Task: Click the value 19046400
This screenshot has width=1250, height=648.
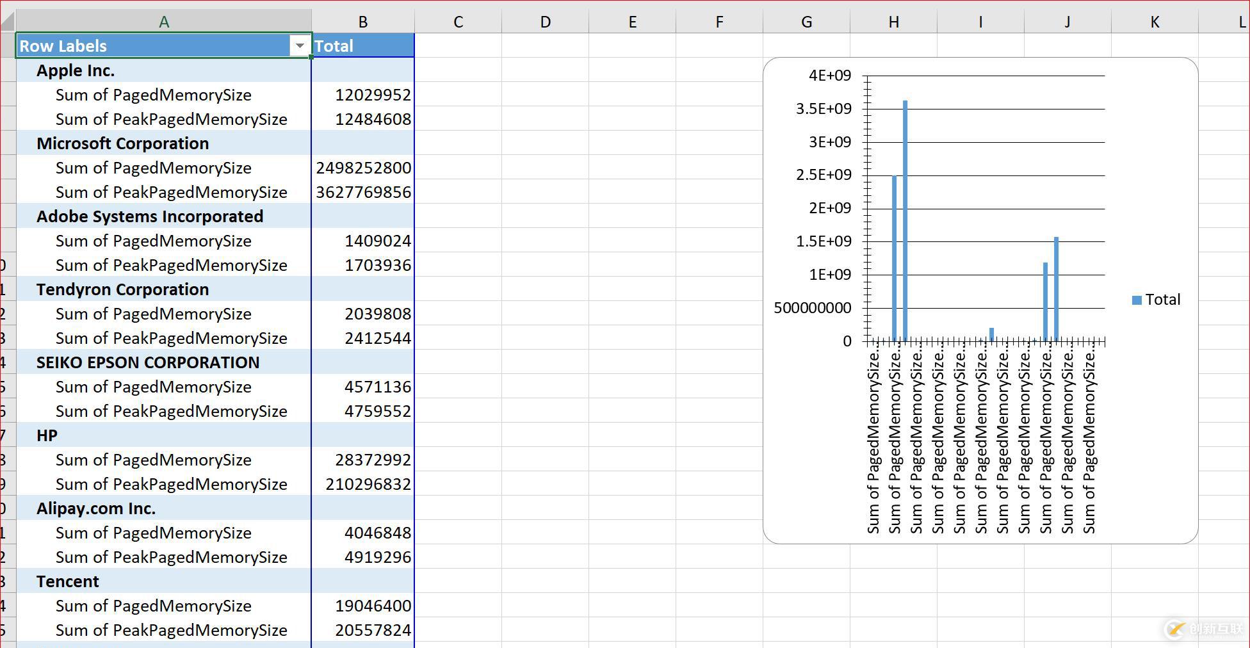Action: click(x=373, y=606)
